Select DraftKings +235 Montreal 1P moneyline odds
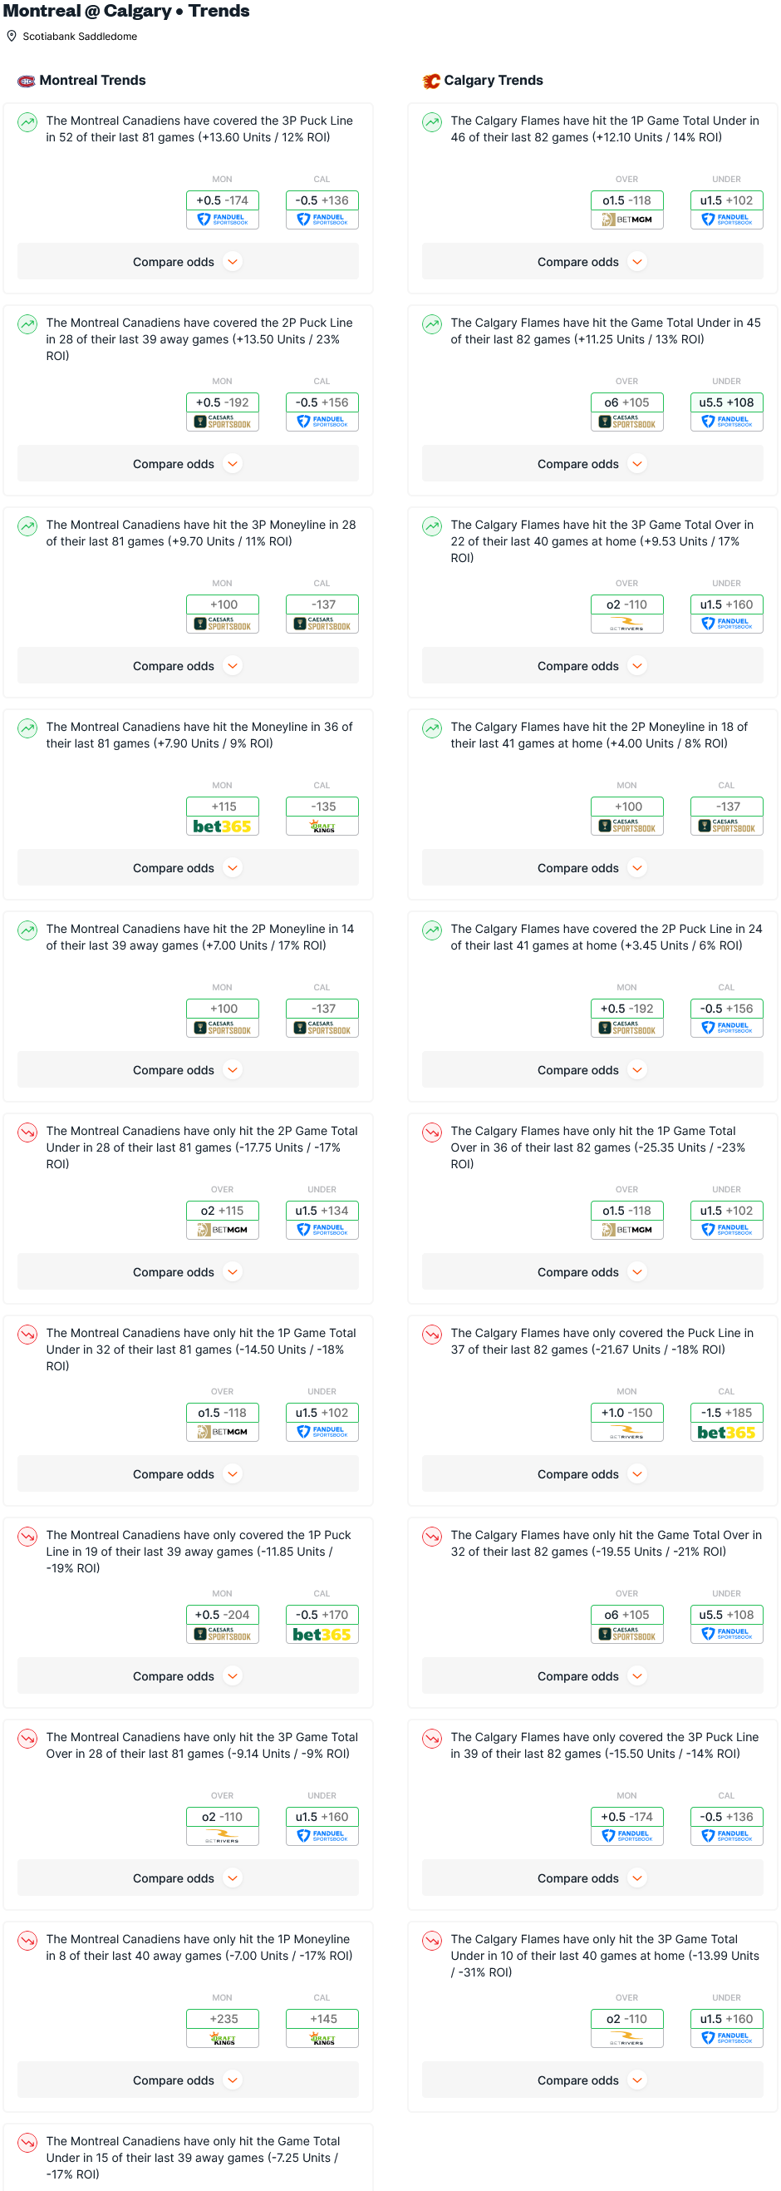 point(222,2028)
